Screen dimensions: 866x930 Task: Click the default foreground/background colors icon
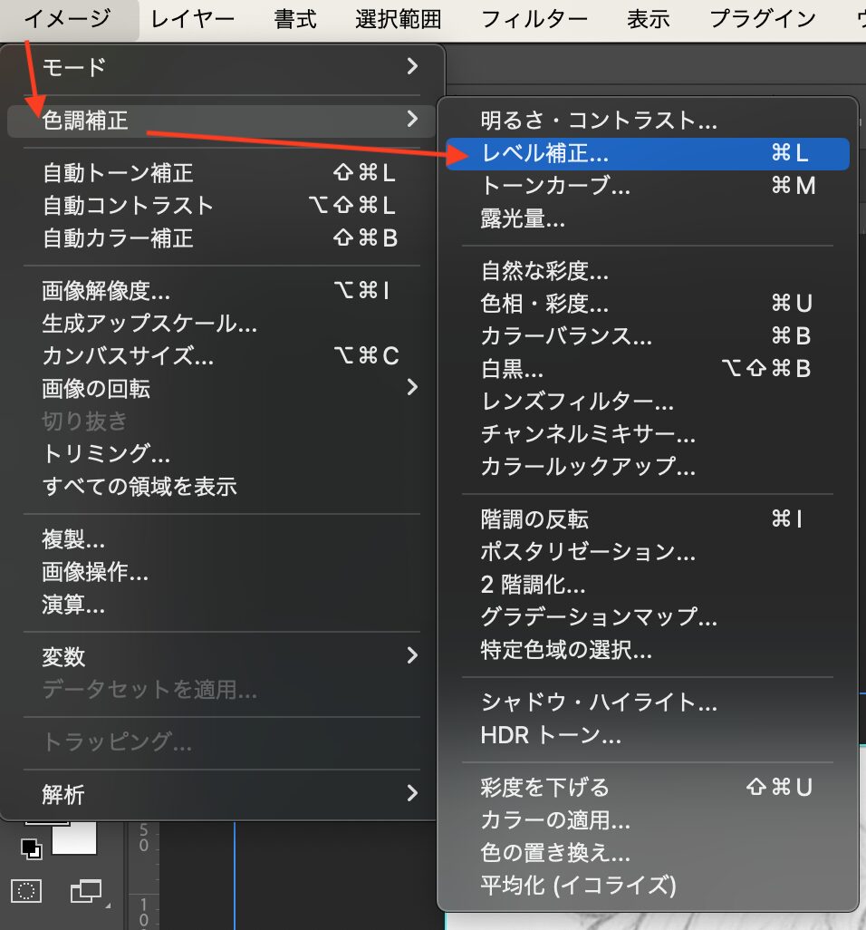click(x=33, y=849)
